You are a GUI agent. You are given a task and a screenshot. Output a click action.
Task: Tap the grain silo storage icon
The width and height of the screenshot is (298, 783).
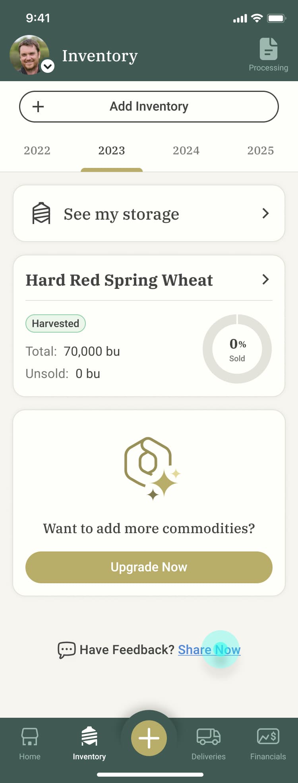(x=41, y=214)
